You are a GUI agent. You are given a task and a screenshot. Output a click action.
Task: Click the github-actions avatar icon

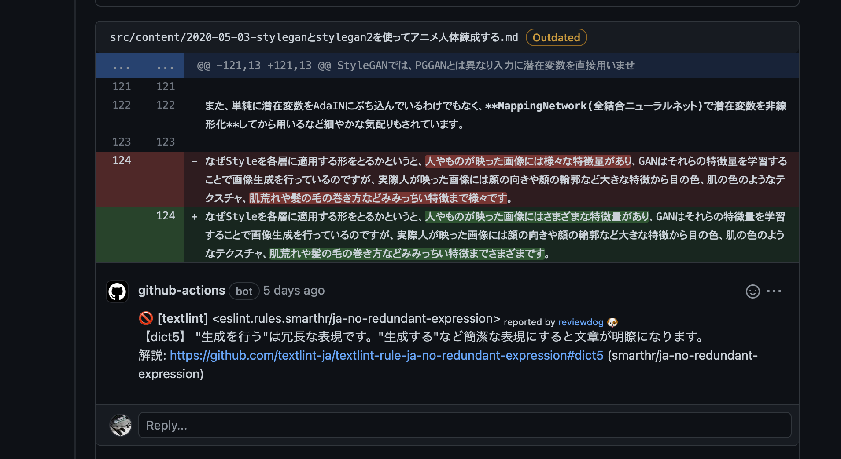click(117, 291)
